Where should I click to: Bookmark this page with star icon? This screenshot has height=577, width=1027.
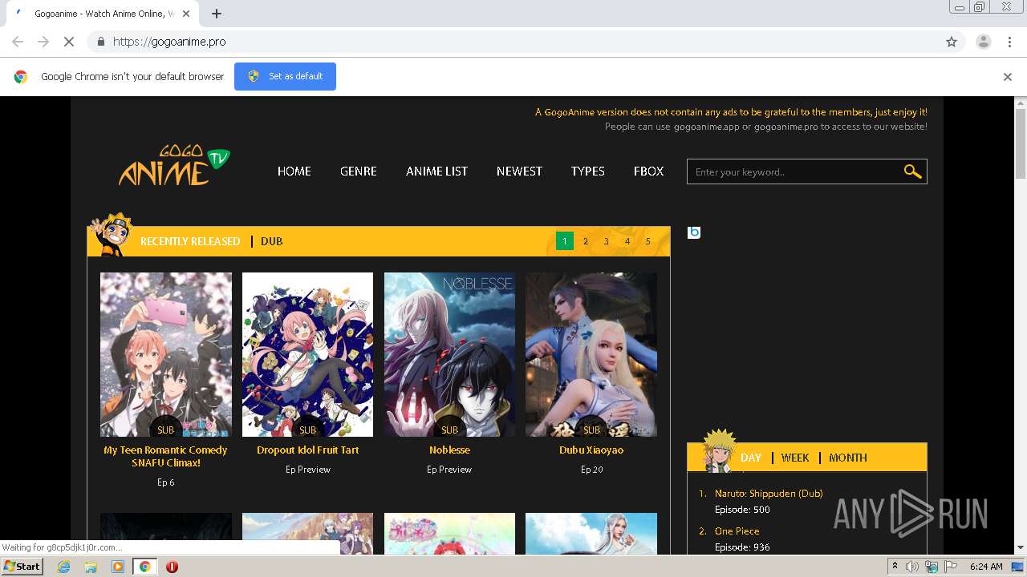tap(952, 42)
